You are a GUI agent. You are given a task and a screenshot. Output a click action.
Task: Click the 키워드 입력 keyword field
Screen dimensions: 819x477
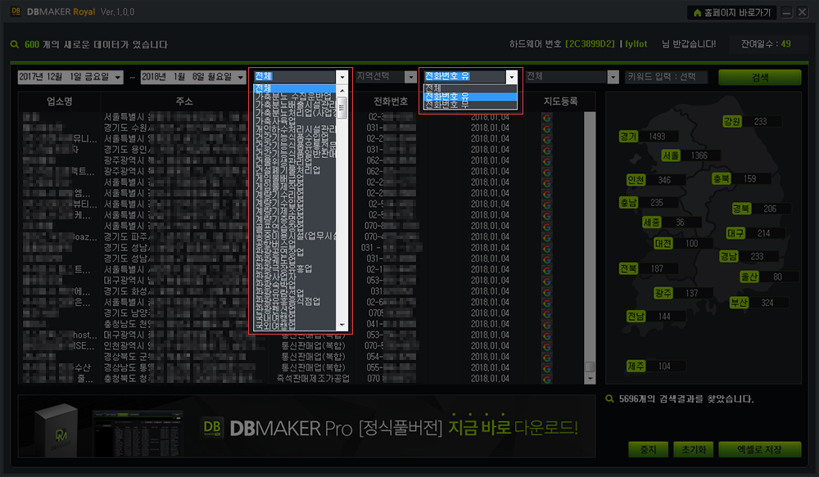click(667, 77)
